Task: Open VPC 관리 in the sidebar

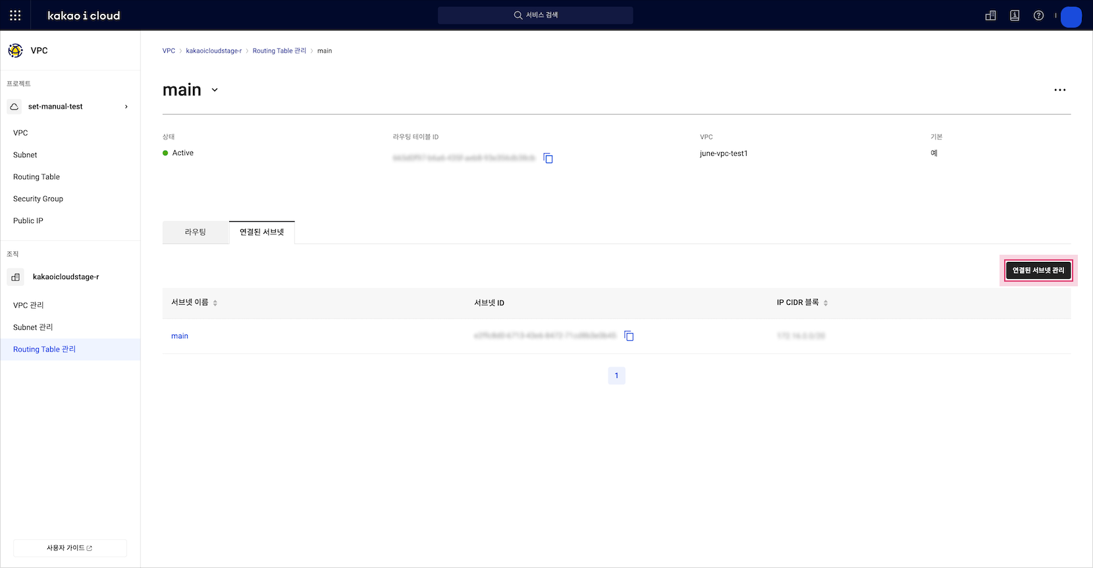Action: (28, 305)
